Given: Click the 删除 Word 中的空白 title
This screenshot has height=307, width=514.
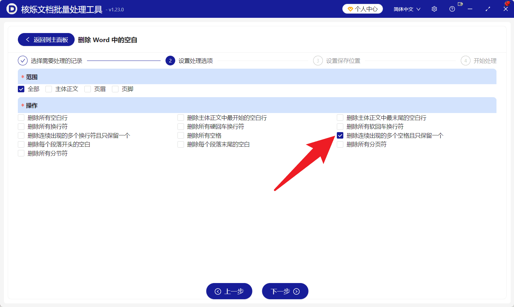Looking at the screenshot, I should (x=107, y=40).
